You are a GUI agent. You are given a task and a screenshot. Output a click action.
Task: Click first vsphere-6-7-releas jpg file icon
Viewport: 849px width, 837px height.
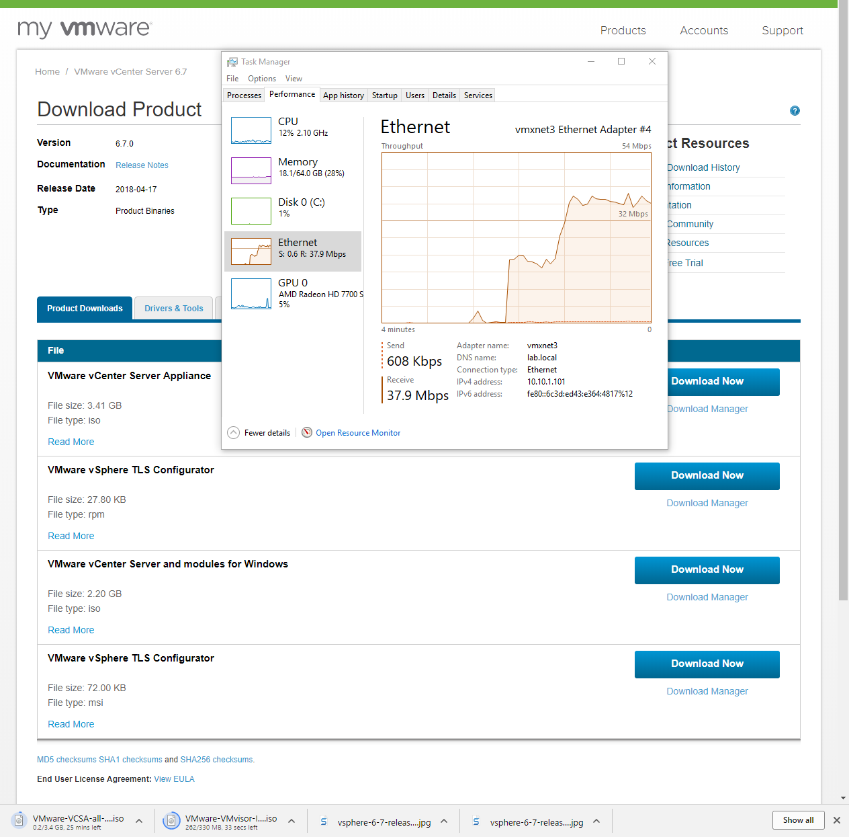pos(324,822)
